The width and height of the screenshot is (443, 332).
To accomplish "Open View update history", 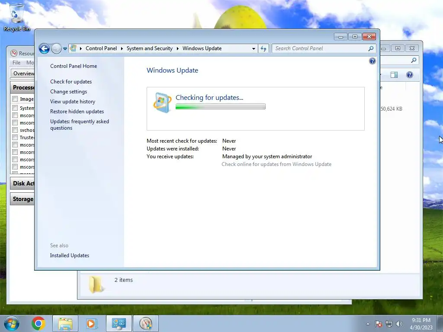I will [73, 101].
